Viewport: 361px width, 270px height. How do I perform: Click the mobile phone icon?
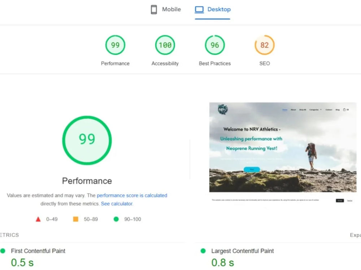coord(154,10)
